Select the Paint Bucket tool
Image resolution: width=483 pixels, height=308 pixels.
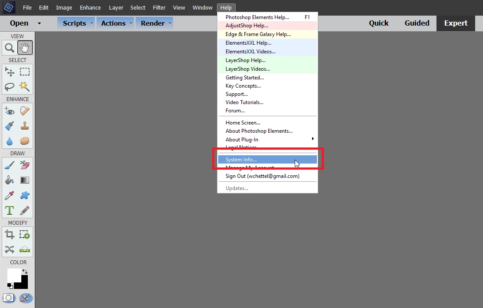[10, 180]
